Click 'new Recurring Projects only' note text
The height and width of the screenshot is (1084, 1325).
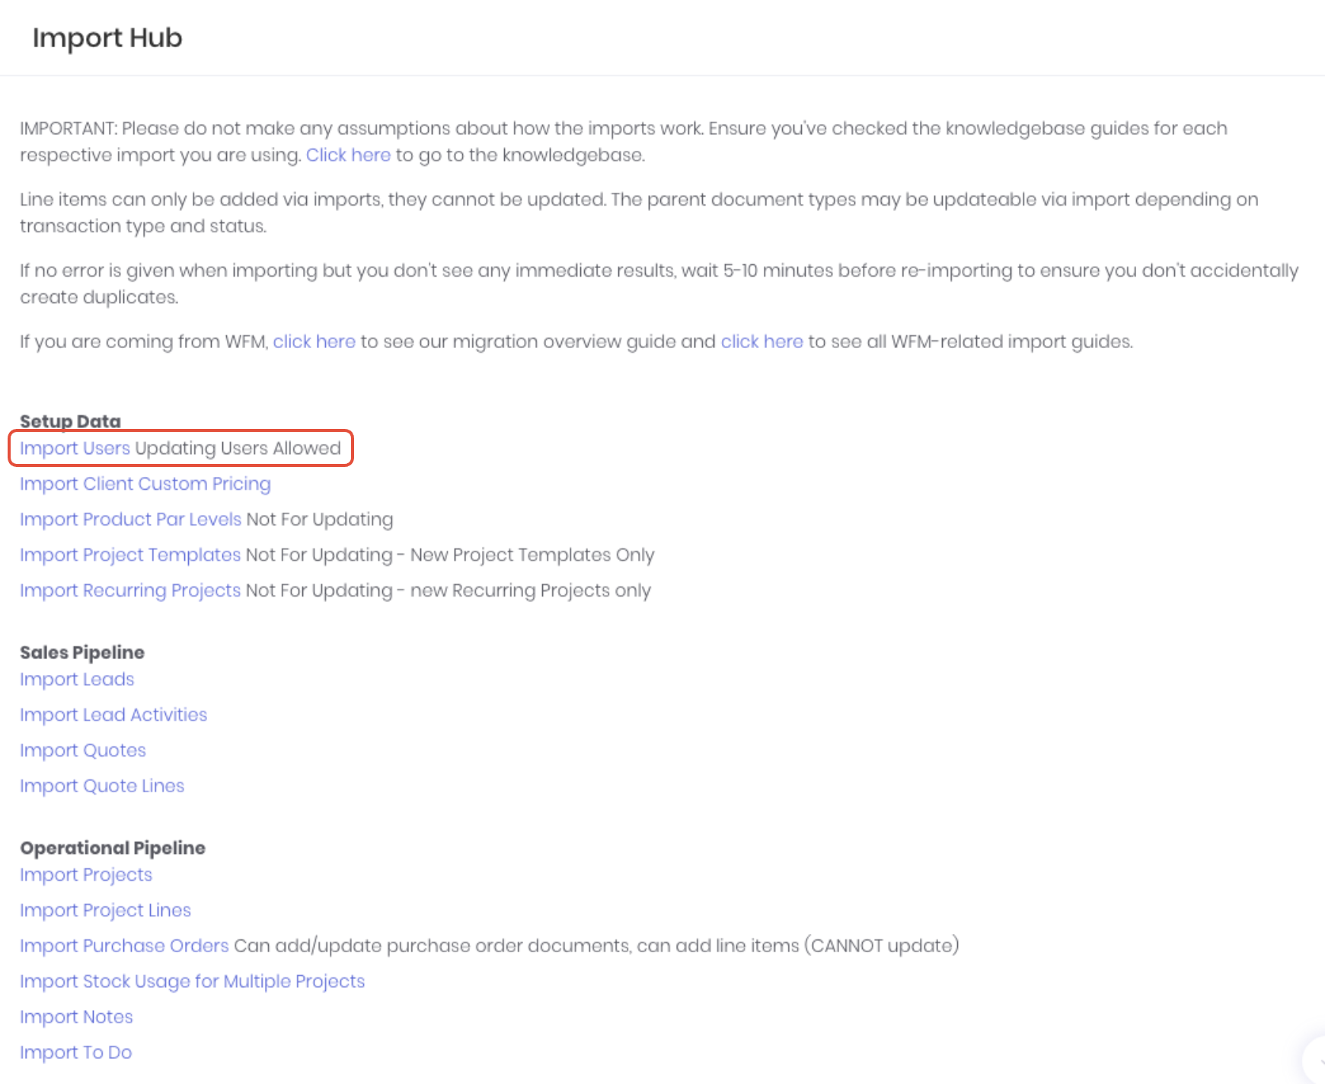[x=531, y=591]
